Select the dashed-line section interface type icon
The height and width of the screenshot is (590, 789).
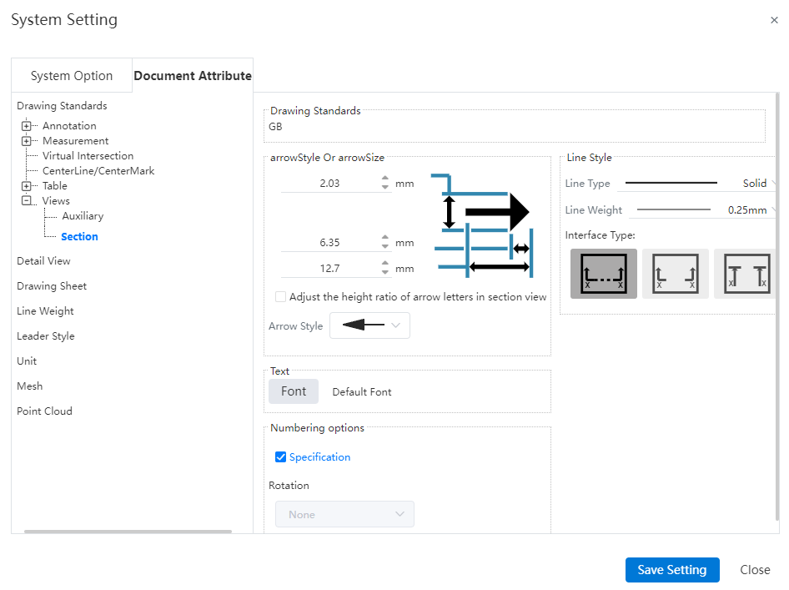pyautogui.click(x=603, y=274)
